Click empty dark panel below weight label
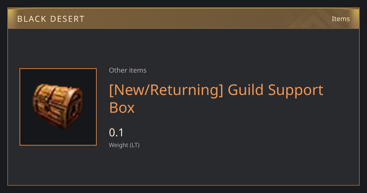Viewport: 367px width, 193px height. pyautogui.click(x=214, y=167)
